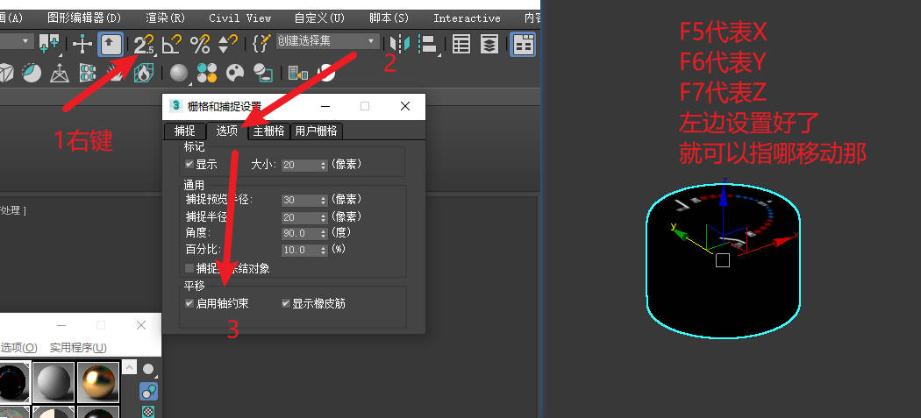Toggle Angle Snap in the toolbar
This screenshot has width=921, height=418.
click(x=171, y=45)
